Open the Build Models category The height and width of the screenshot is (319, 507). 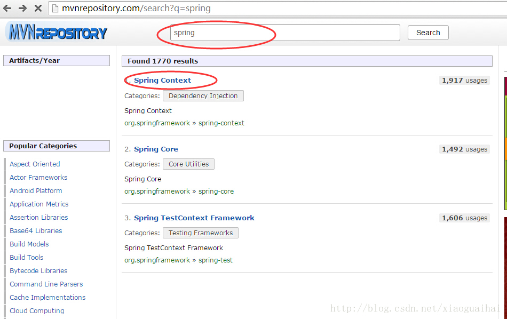(x=29, y=244)
